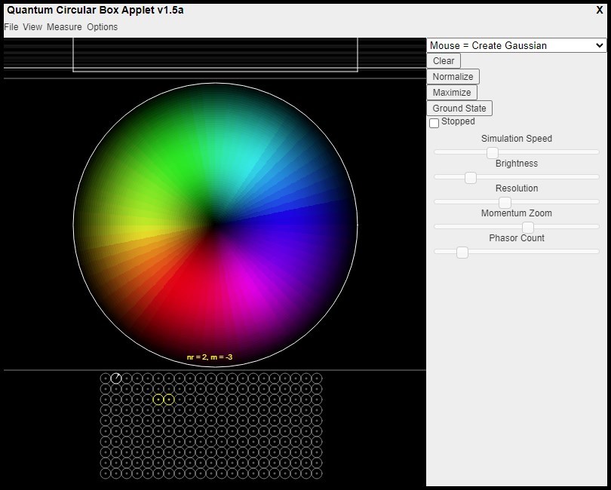Toggle the Stopped checkbox

click(434, 123)
